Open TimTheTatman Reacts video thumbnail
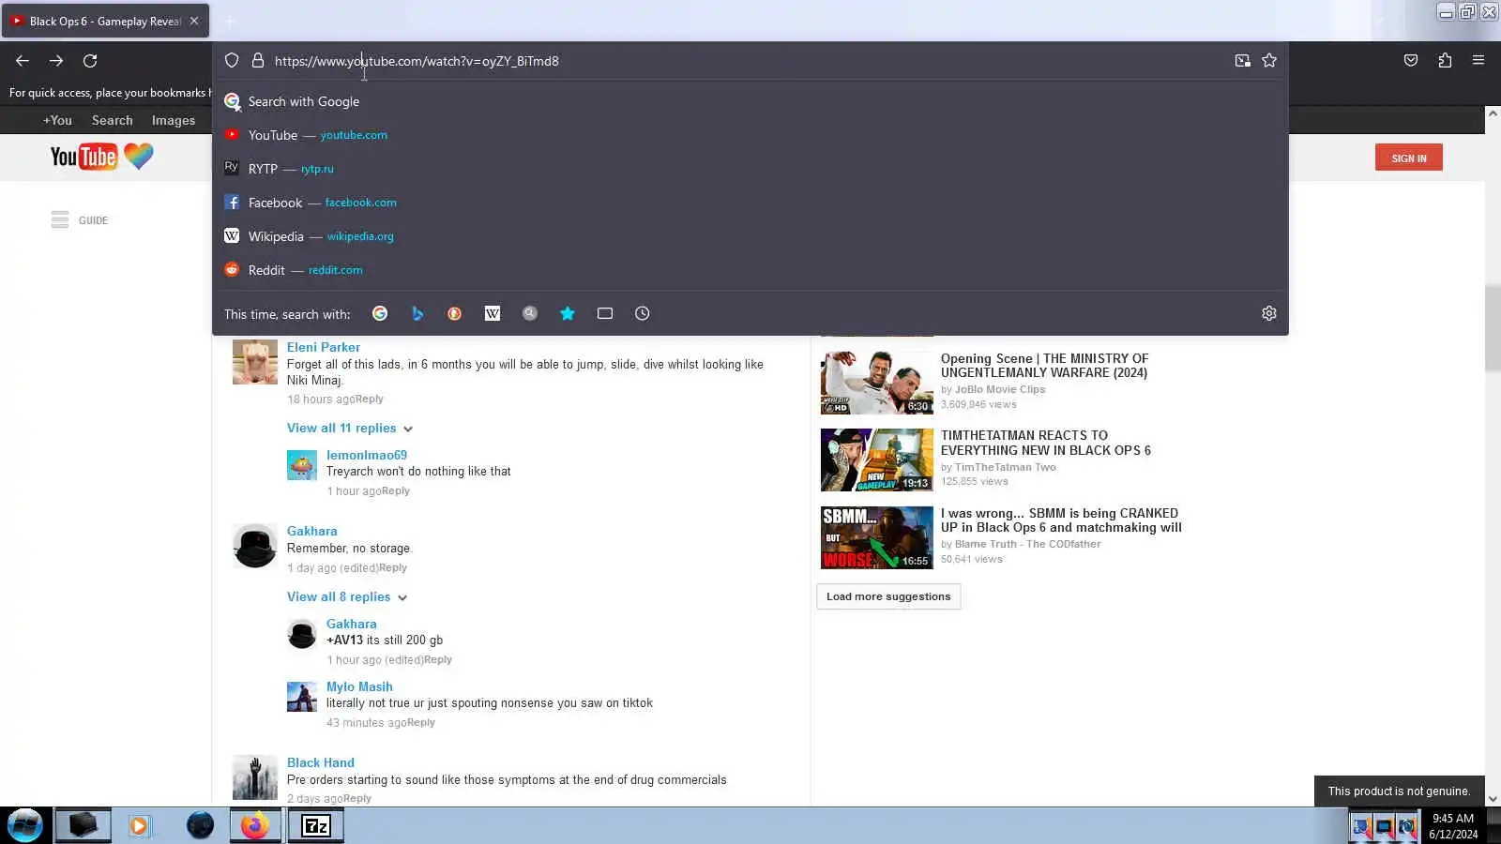This screenshot has height=844, width=1501. pos(877,460)
